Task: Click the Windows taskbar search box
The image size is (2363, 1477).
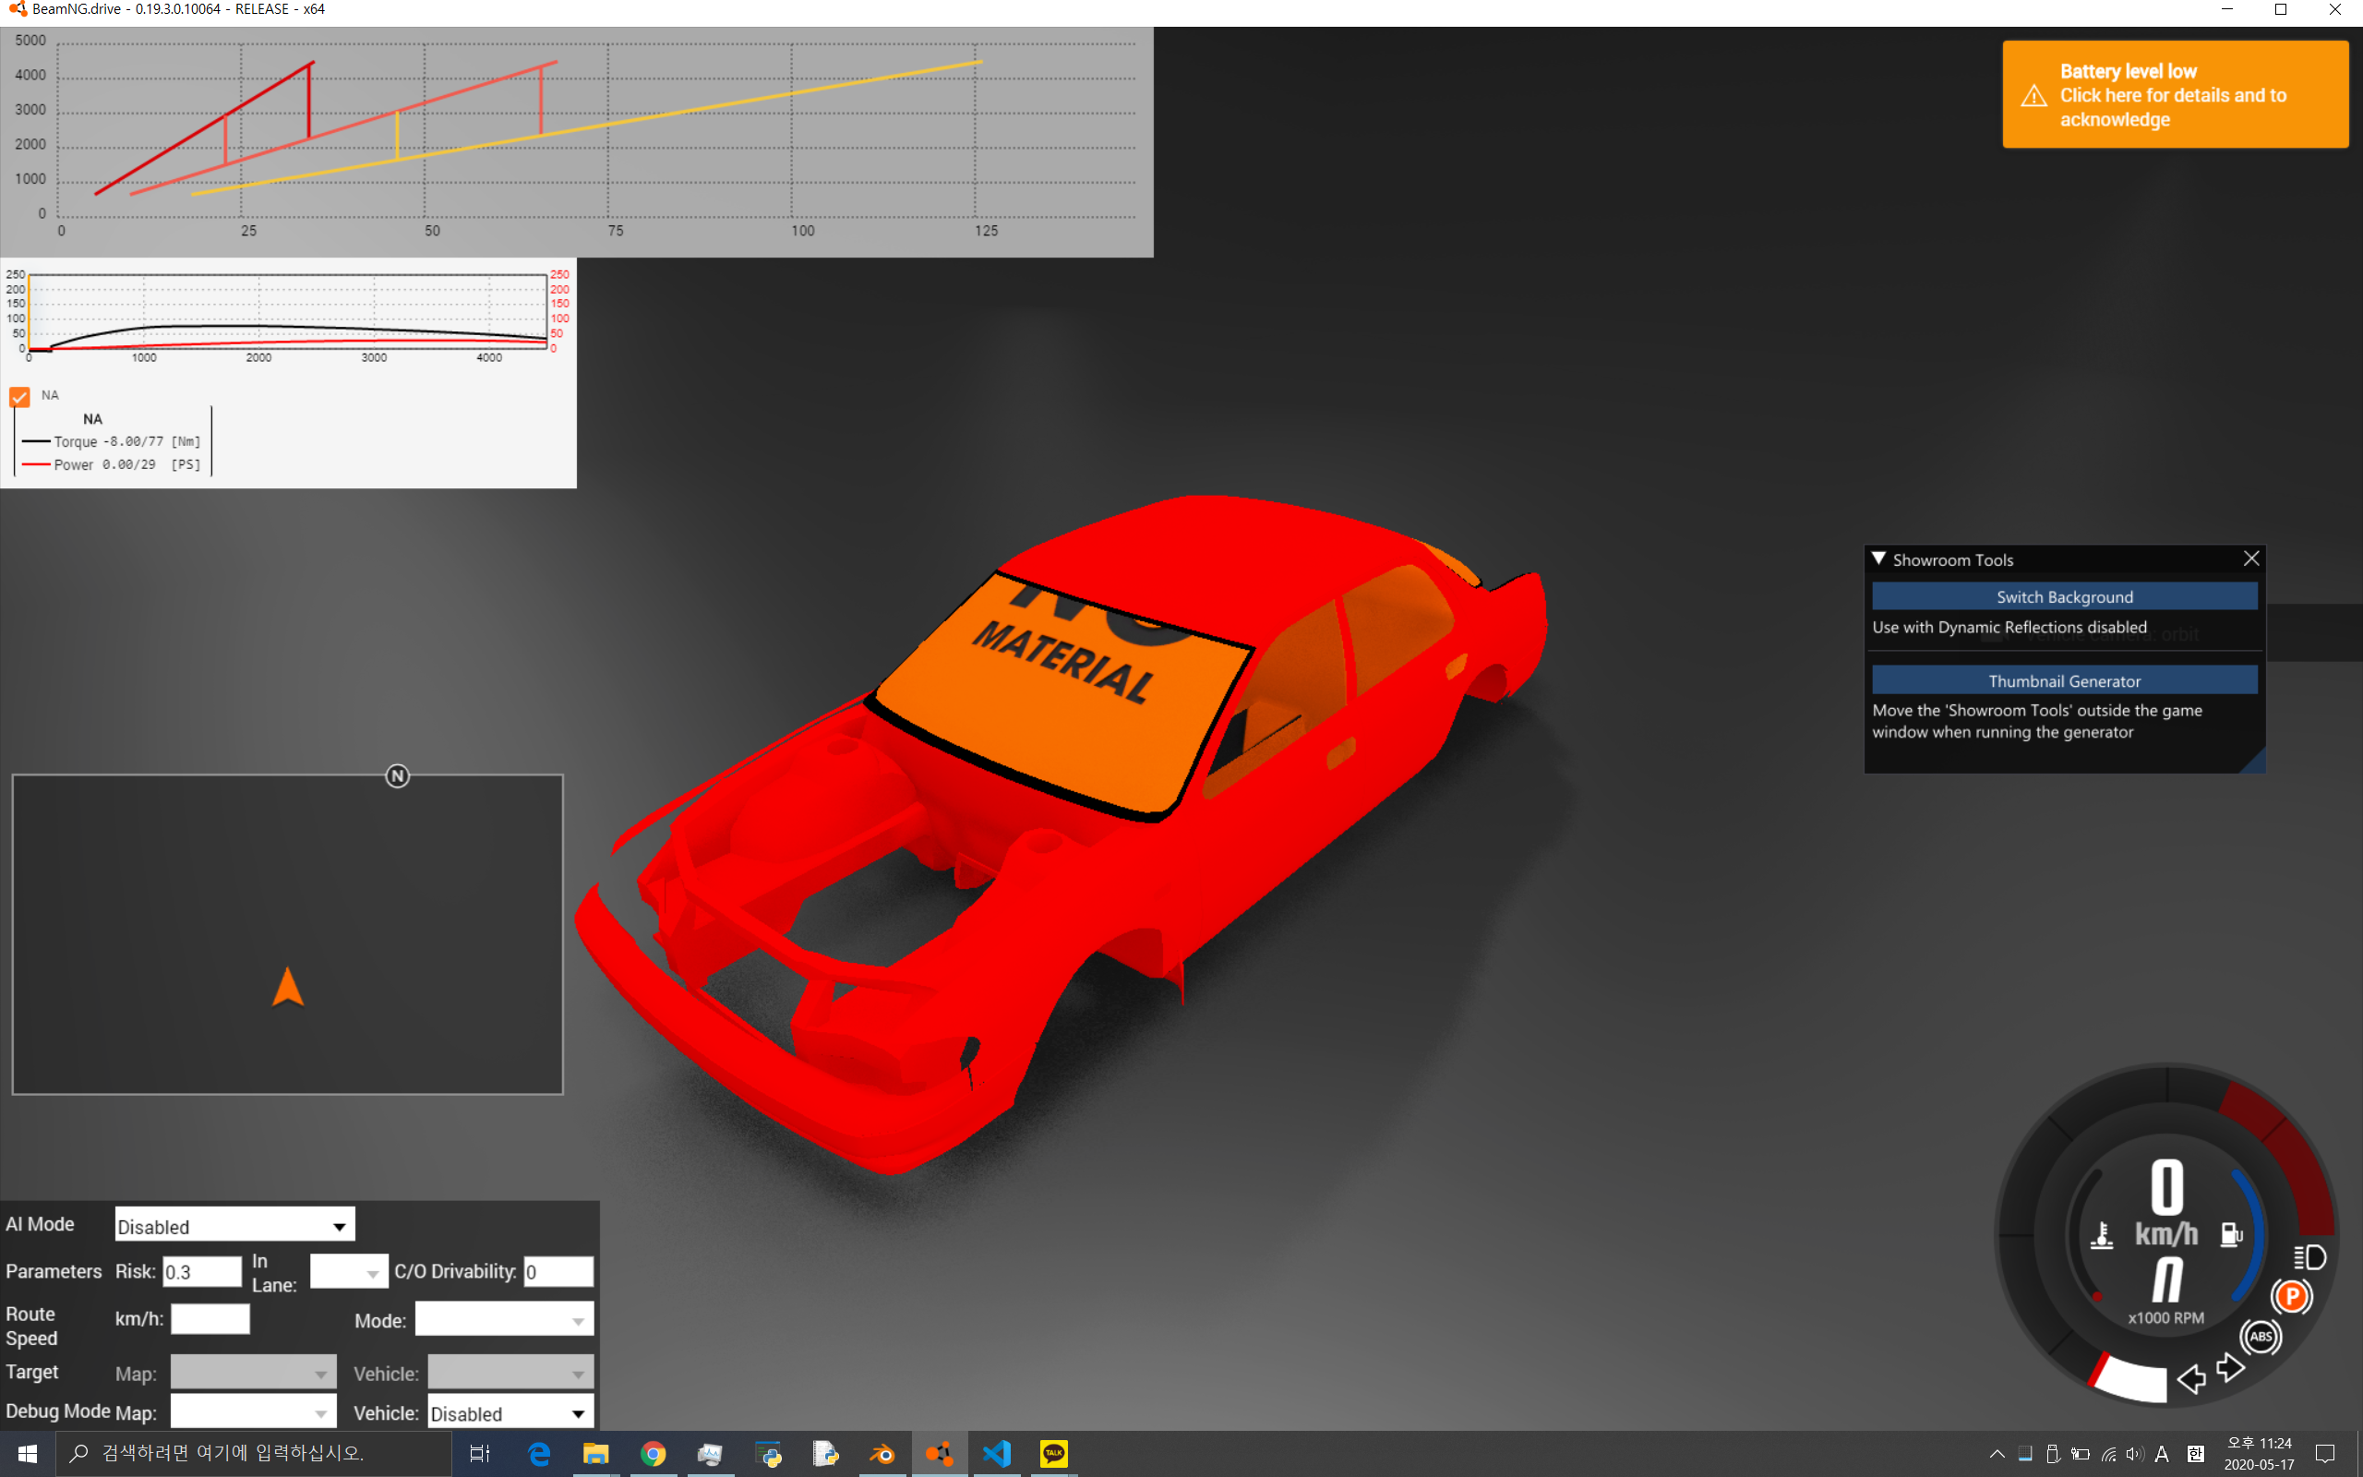Action: (253, 1454)
